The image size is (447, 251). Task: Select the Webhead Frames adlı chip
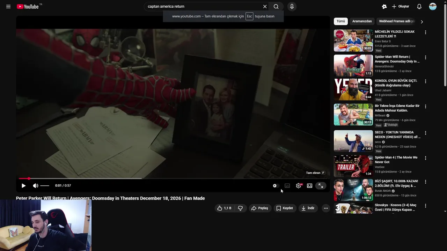397,21
